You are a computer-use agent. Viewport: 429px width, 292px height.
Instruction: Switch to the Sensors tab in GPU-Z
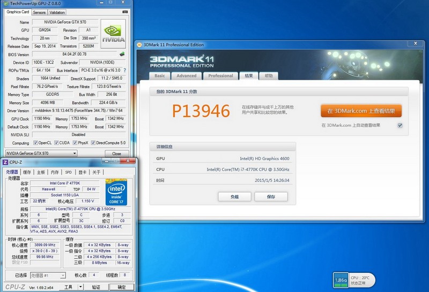tap(39, 12)
